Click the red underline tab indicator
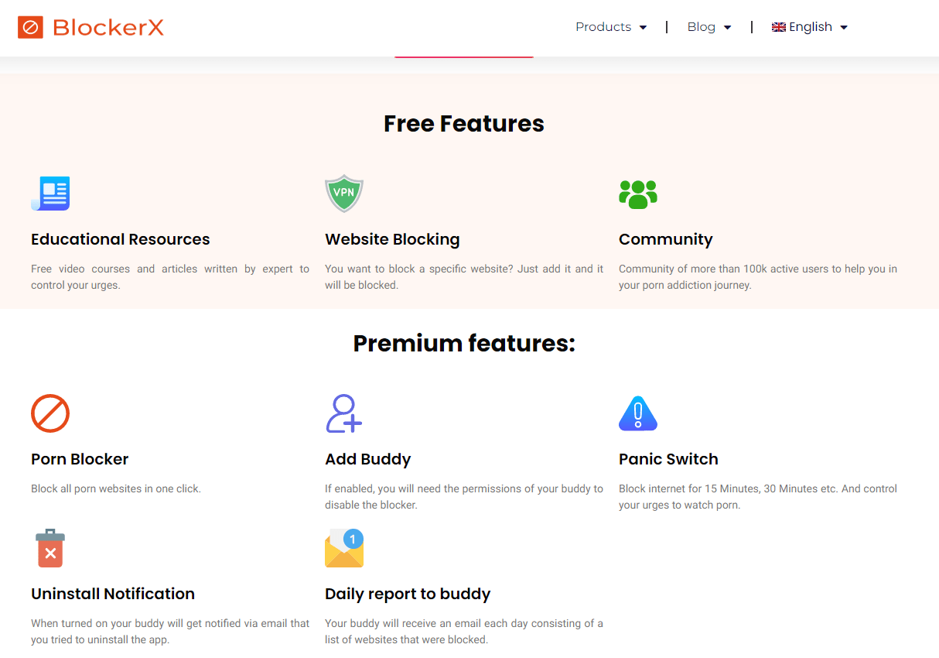 [464, 57]
